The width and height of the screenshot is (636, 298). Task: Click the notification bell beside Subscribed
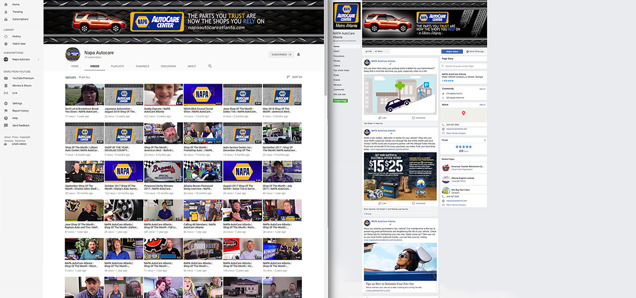pos(298,54)
